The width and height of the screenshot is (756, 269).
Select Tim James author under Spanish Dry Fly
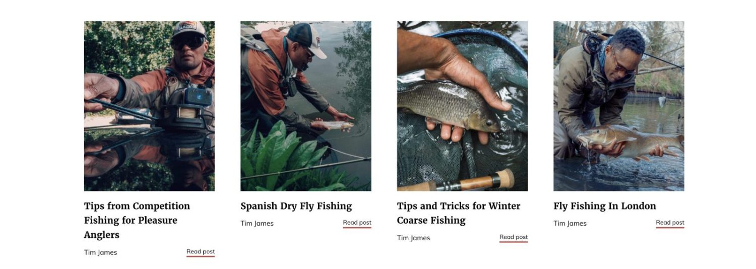click(x=257, y=223)
